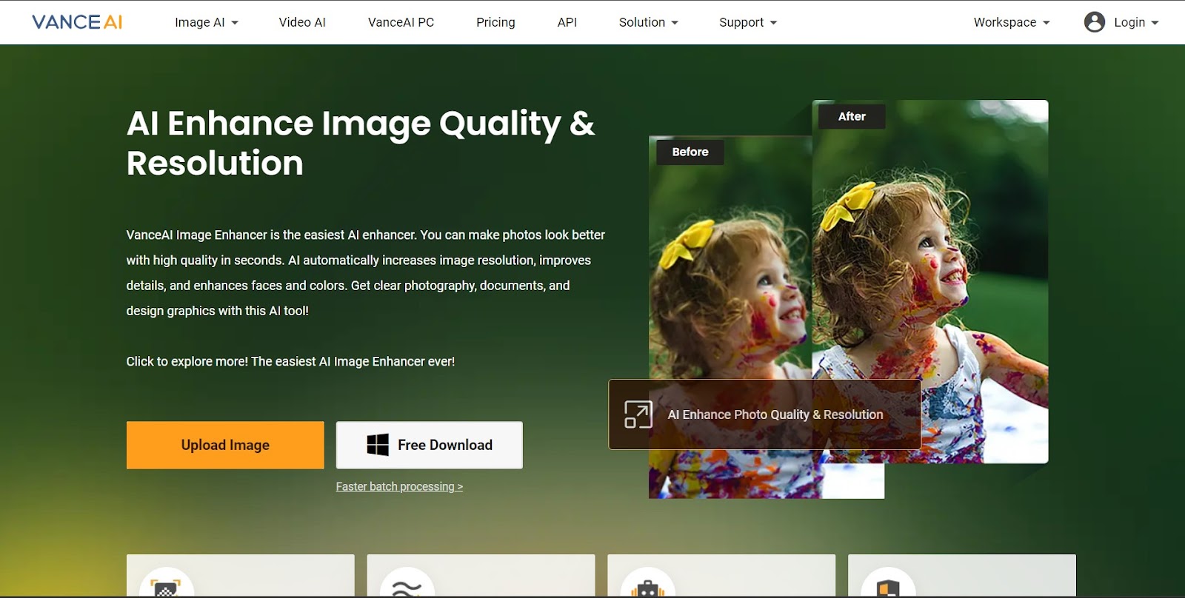Click the scan frame icon on first card
This screenshot has height=598, width=1185.
[x=166, y=588]
